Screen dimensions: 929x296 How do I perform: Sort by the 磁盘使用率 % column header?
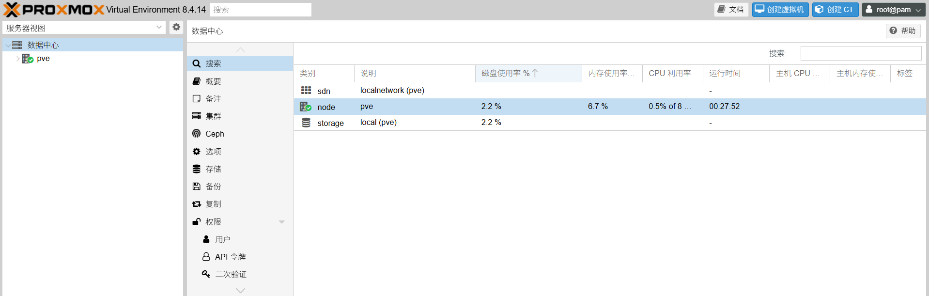505,73
